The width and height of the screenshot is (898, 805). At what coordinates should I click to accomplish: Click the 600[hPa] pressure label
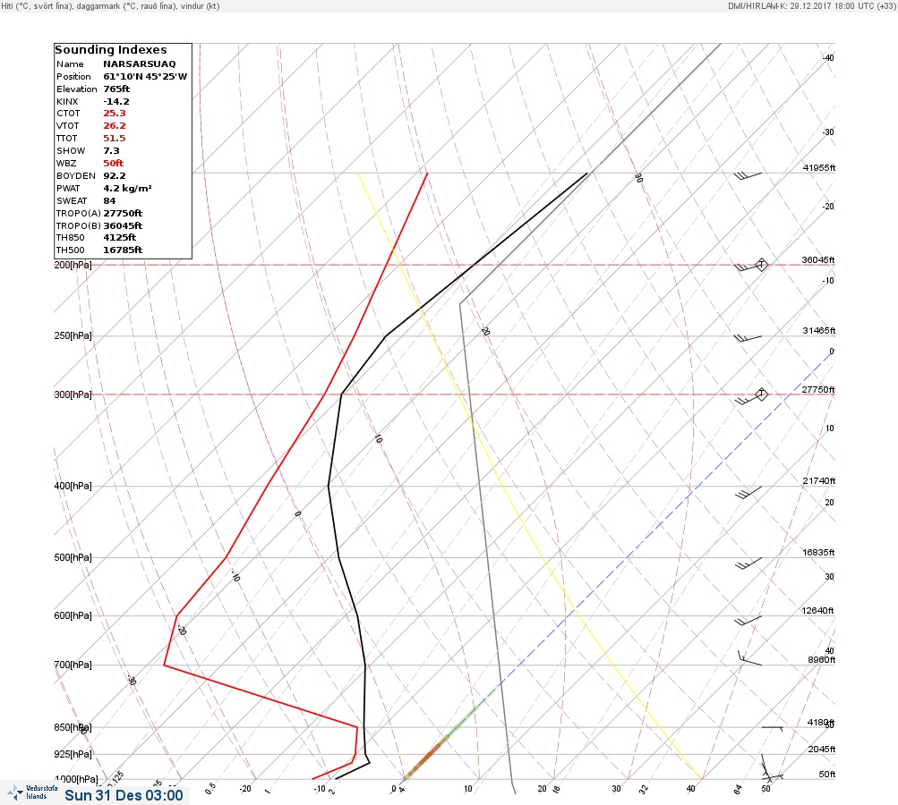[x=73, y=615]
